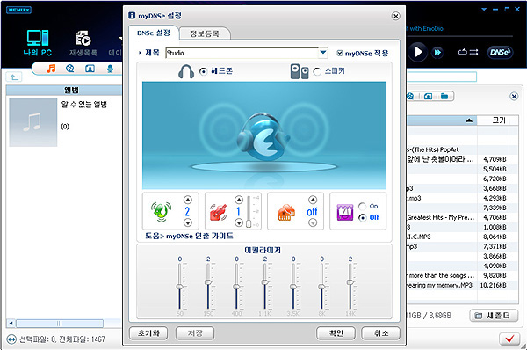This screenshot has height=350, width=527.
Task: Select the Hearing my memory.MP3 row
Action: pyautogui.click(x=463, y=286)
